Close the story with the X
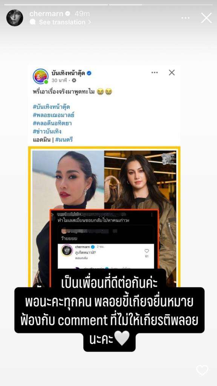This screenshot has width=217, height=386. click(x=206, y=18)
